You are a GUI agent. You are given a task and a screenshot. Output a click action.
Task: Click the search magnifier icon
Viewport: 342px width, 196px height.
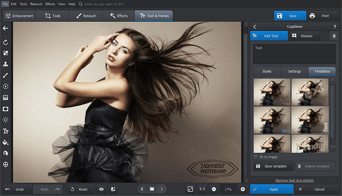[80, 4]
